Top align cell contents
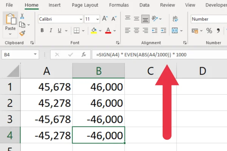 click(127, 18)
